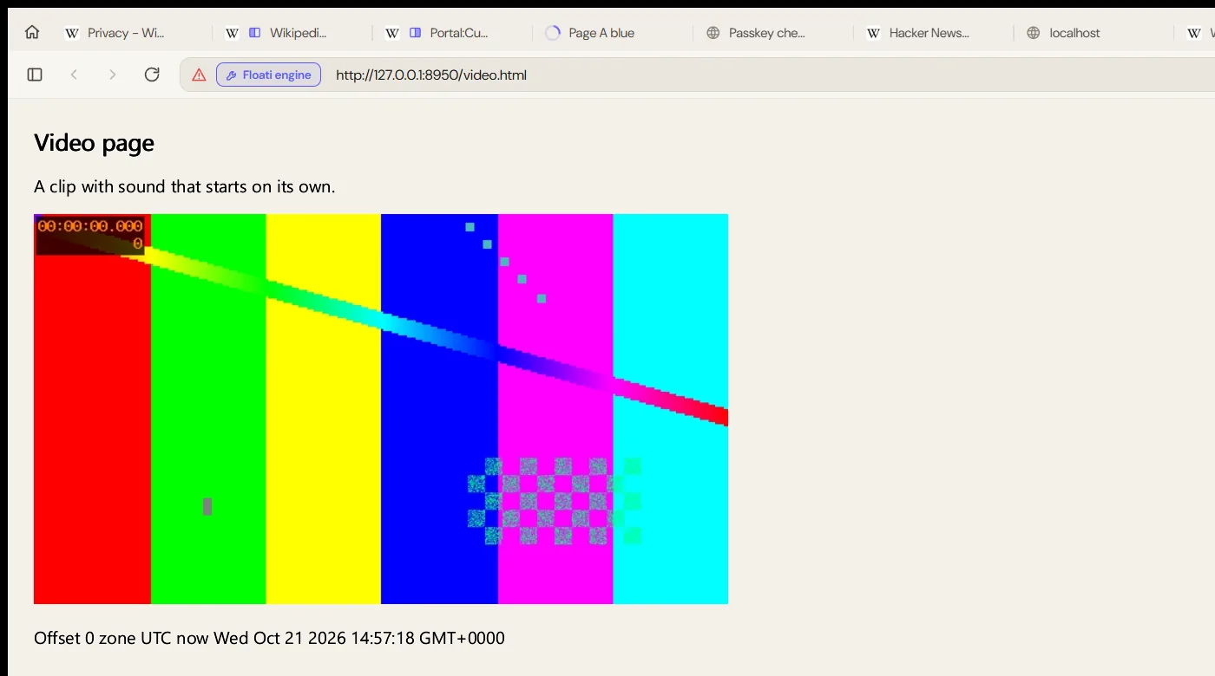Click the Floati engine badge
Image resolution: width=1215 pixels, height=676 pixels.
268,75
